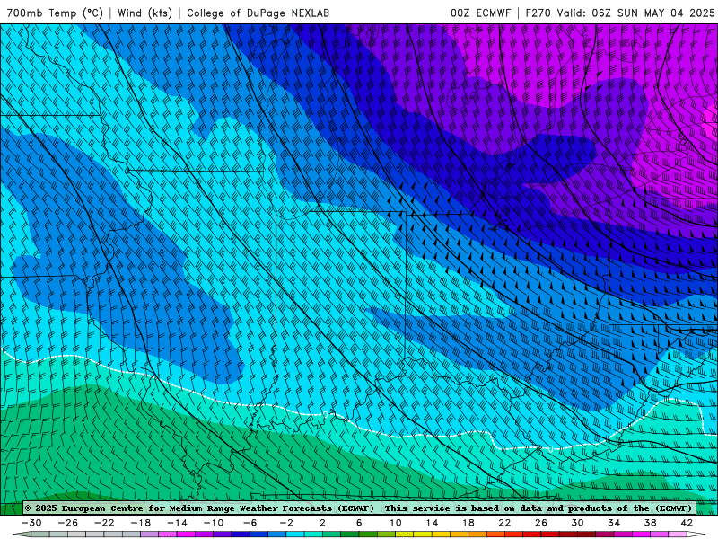The width and height of the screenshot is (718, 539).
Task: Click the gray arrow at the color bar's cold end
Action: [22, 535]
